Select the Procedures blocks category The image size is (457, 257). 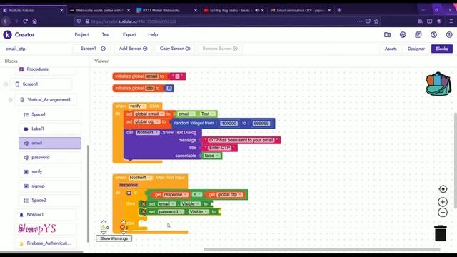click(x=45, y=69)
